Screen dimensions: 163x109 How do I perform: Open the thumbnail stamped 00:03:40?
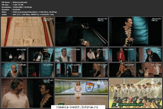(27, 31)
